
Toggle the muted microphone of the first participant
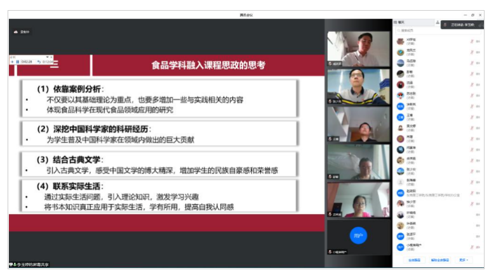pyautogui.click(x=471, y=41)
